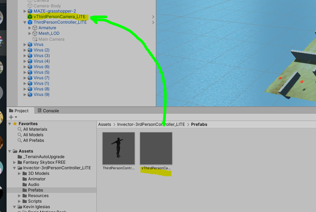Click the vThirdPersonCamera_LITE green prefab cube icon
316x212 pixels.
(30, 17)
